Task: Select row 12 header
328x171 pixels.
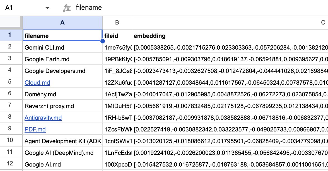Action: [11, 164]
